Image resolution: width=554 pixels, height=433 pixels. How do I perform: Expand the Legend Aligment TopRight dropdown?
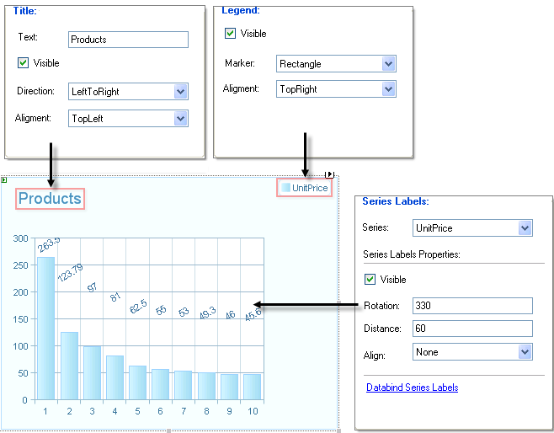click(x=388, y=88)
